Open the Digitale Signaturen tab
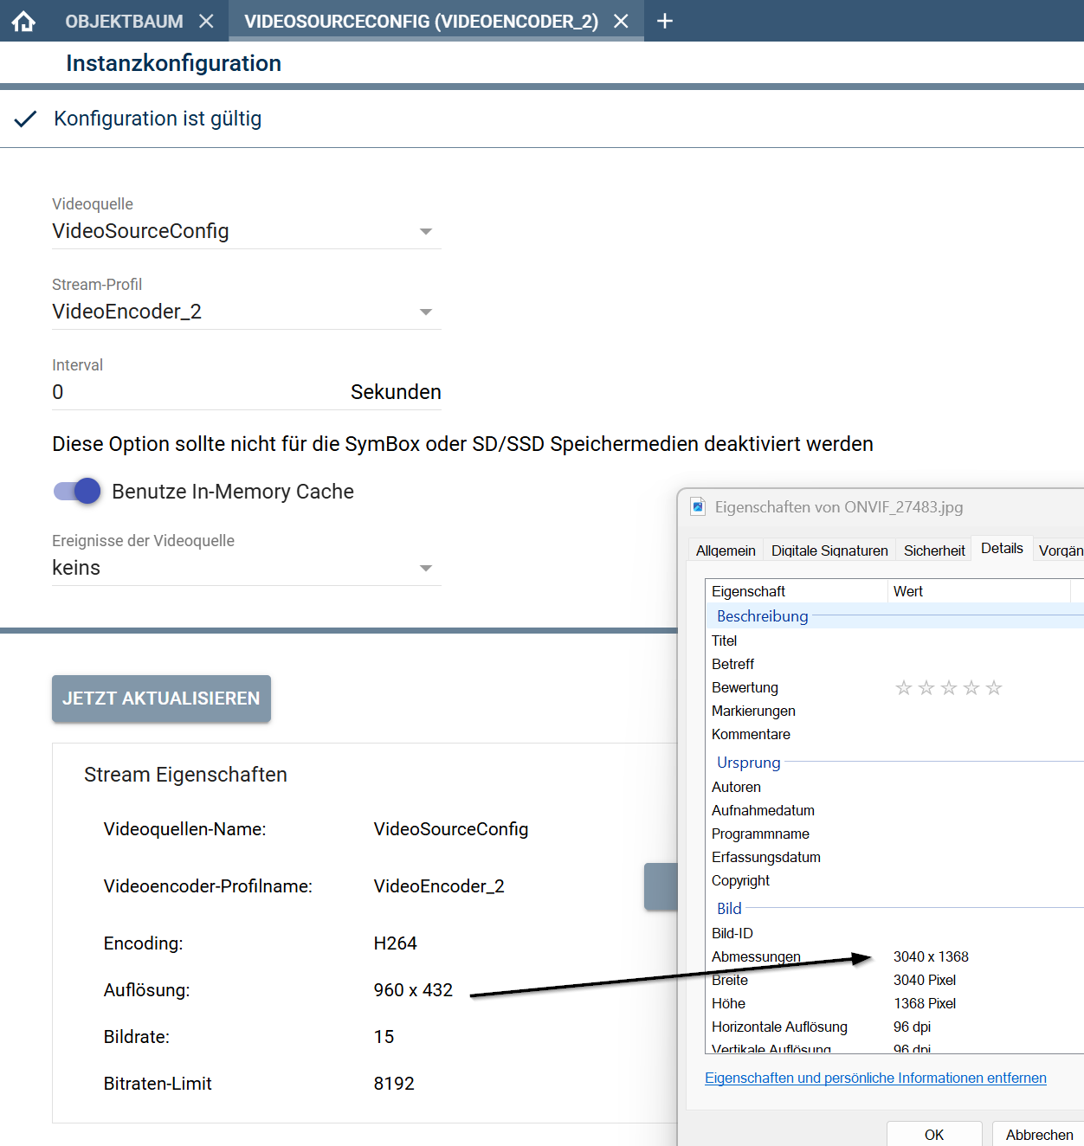The width and height of the screenshot is (1084, 1146). tap(829, 550)
